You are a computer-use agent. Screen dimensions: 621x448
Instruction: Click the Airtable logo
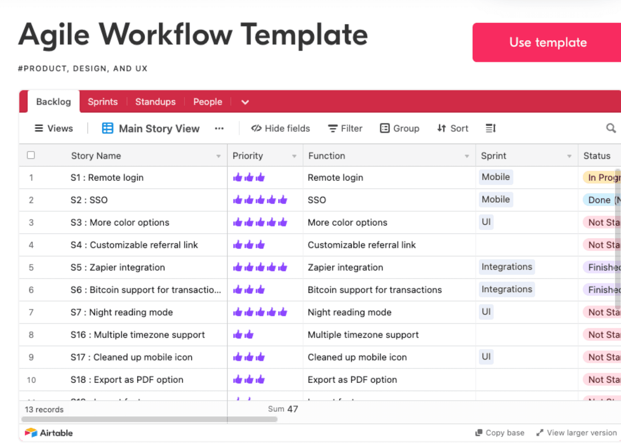(49, 433)
